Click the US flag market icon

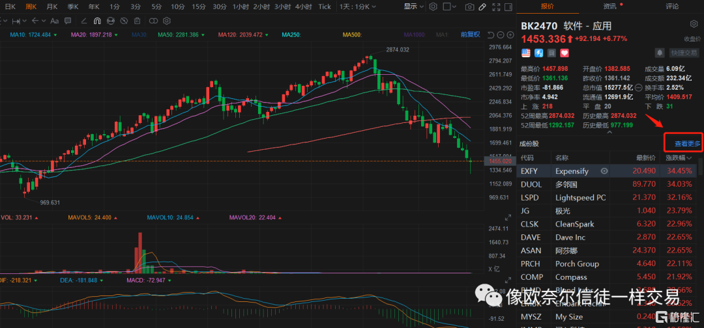tap(526, 53)
